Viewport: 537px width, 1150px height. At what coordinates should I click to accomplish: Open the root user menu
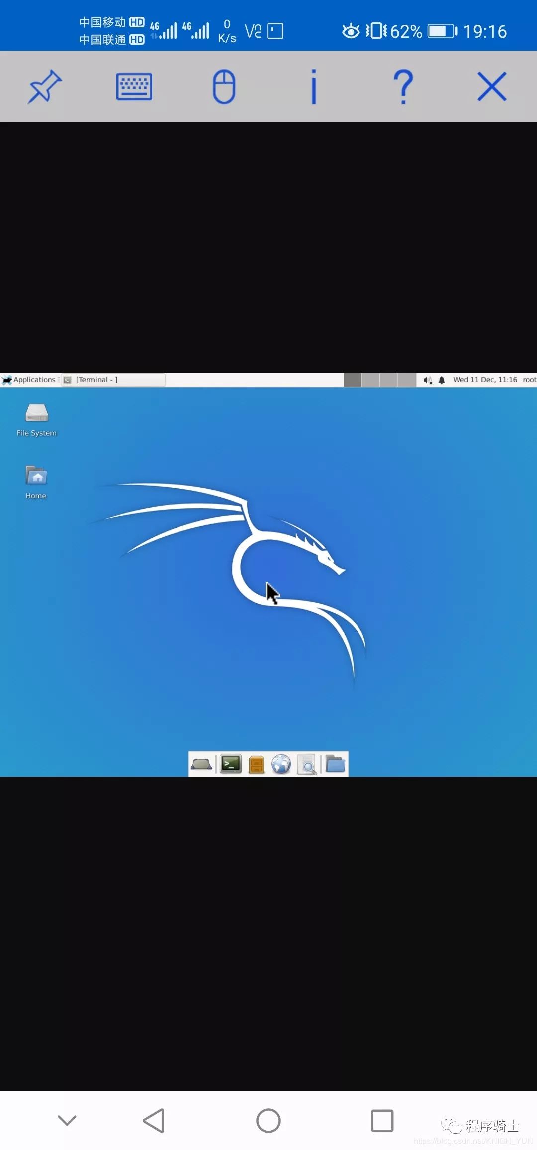point(530,380)
